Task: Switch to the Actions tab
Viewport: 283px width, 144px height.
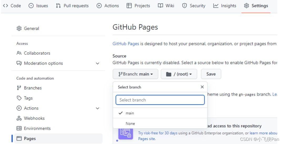Action: [108, 6]
